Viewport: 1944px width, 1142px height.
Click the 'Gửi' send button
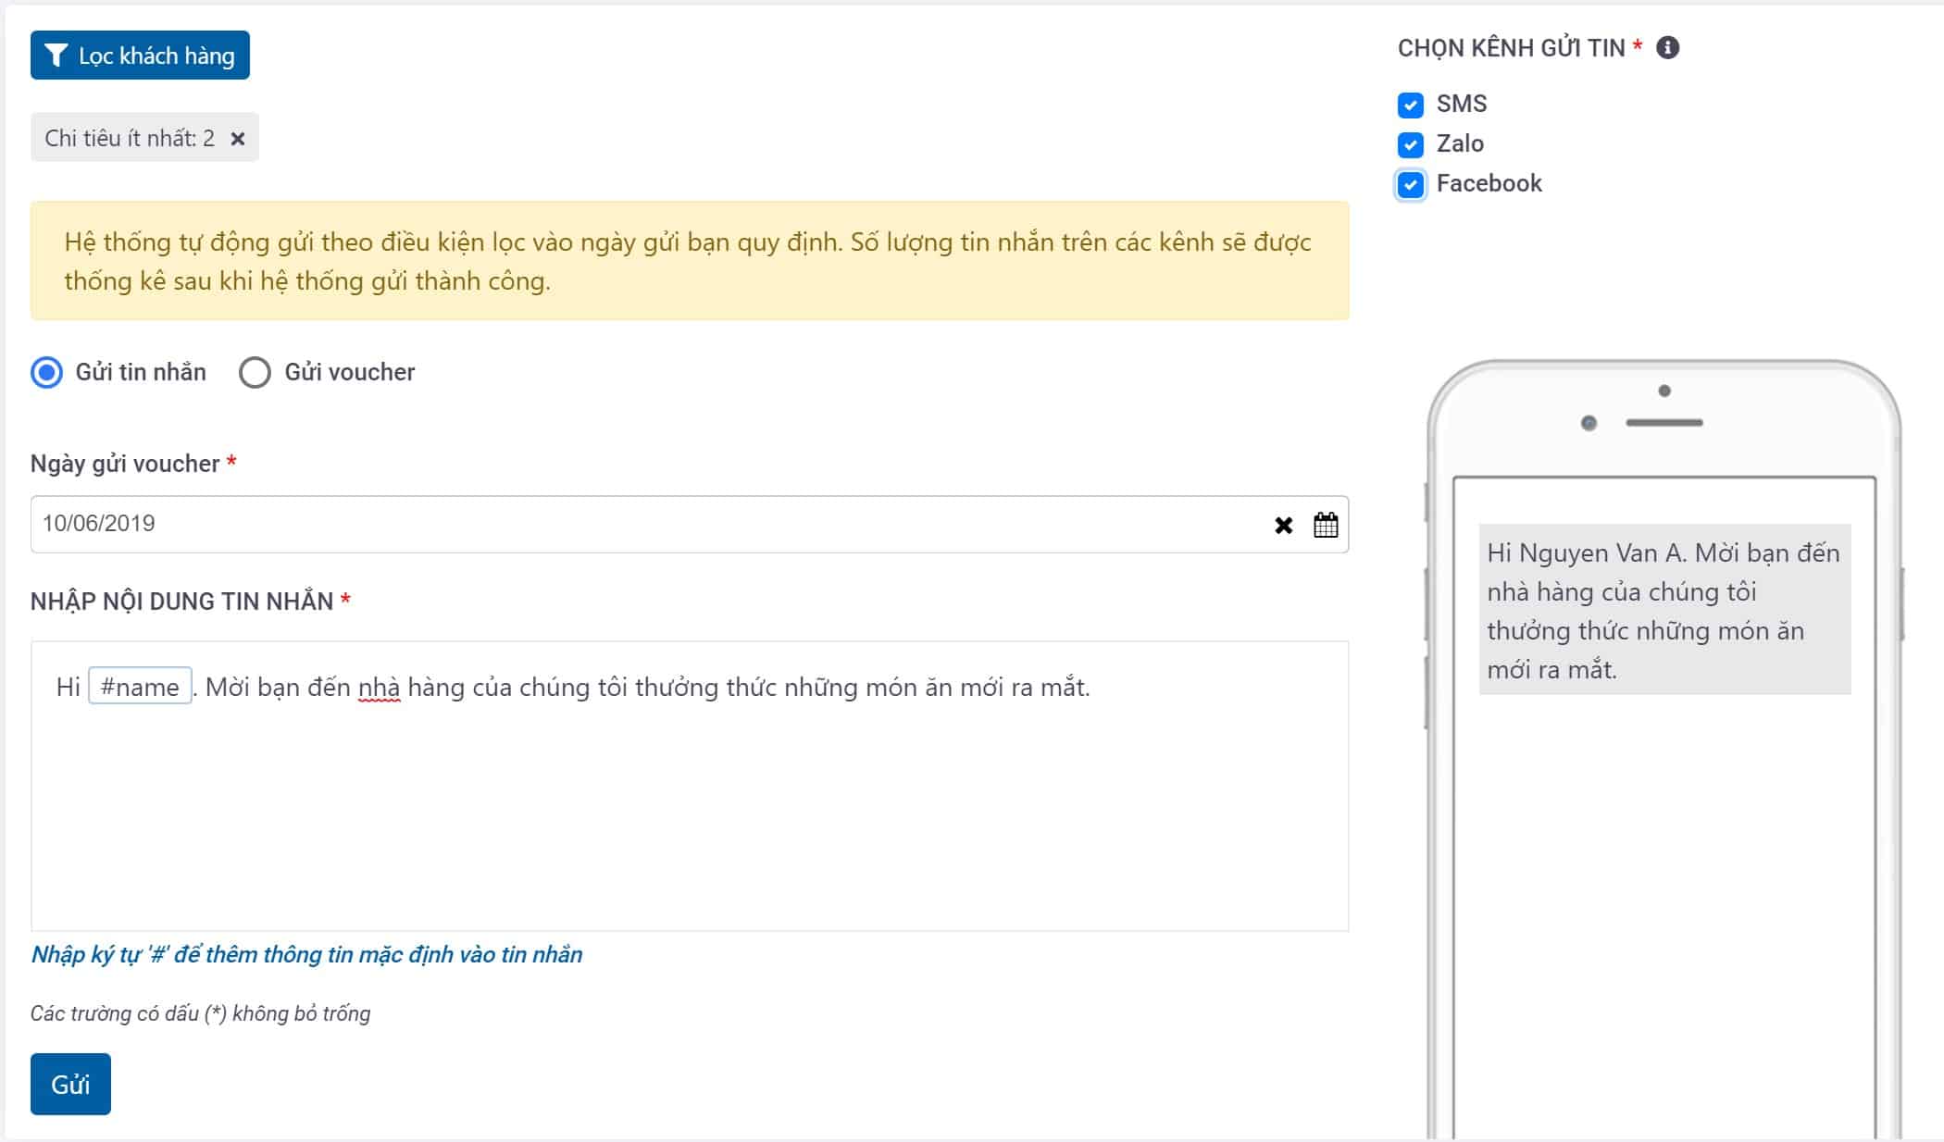tap(70, 1084)
